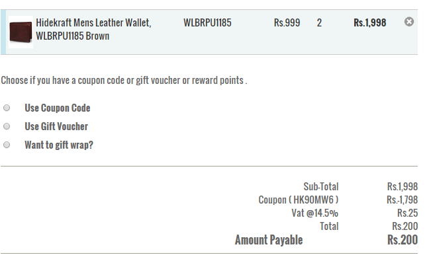Click the quantity value 2 in cart row
Screen dimensions: 433x261
[x=319, y=22]
